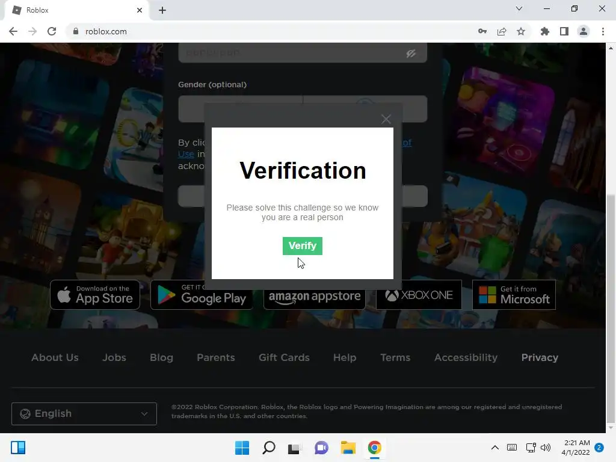Image resolution: width=616 pixels, height=462 pixels.
Task: Close the Roblox tab
Action: (140, 10)
